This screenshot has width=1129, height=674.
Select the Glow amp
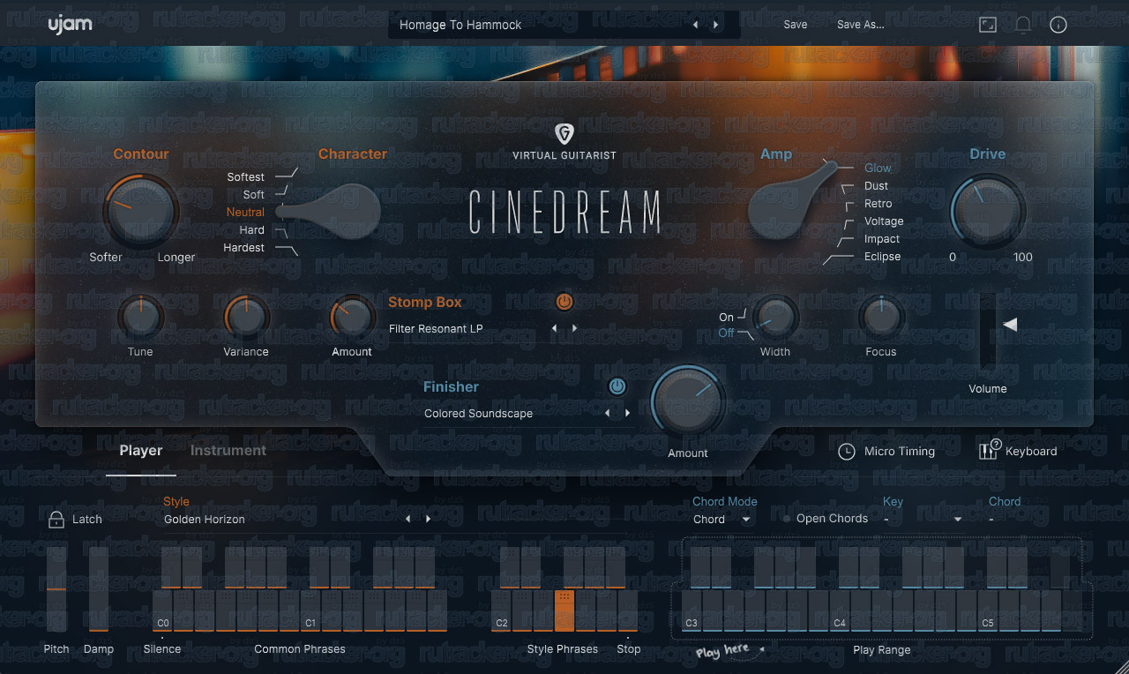pyautogui.click(x=878, y=168)
